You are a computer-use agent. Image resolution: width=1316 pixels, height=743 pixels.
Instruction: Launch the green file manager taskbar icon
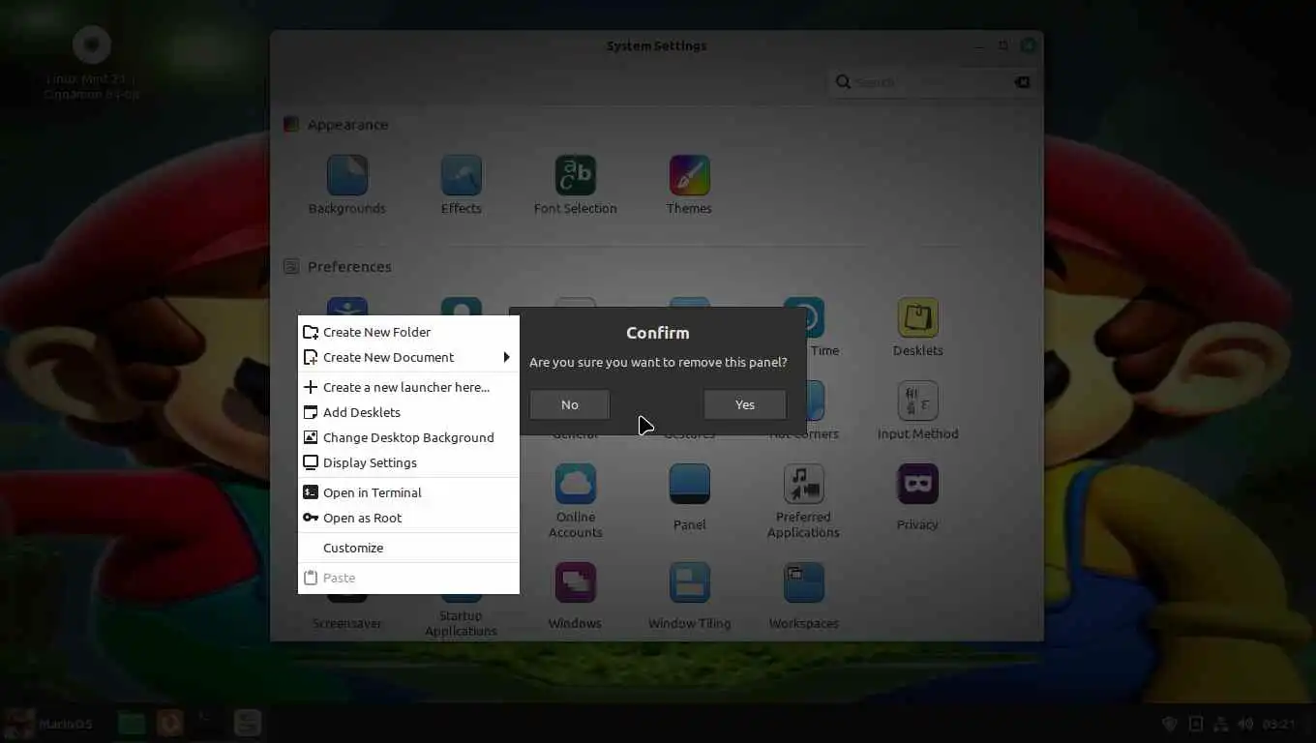click(x=132, y=723)
